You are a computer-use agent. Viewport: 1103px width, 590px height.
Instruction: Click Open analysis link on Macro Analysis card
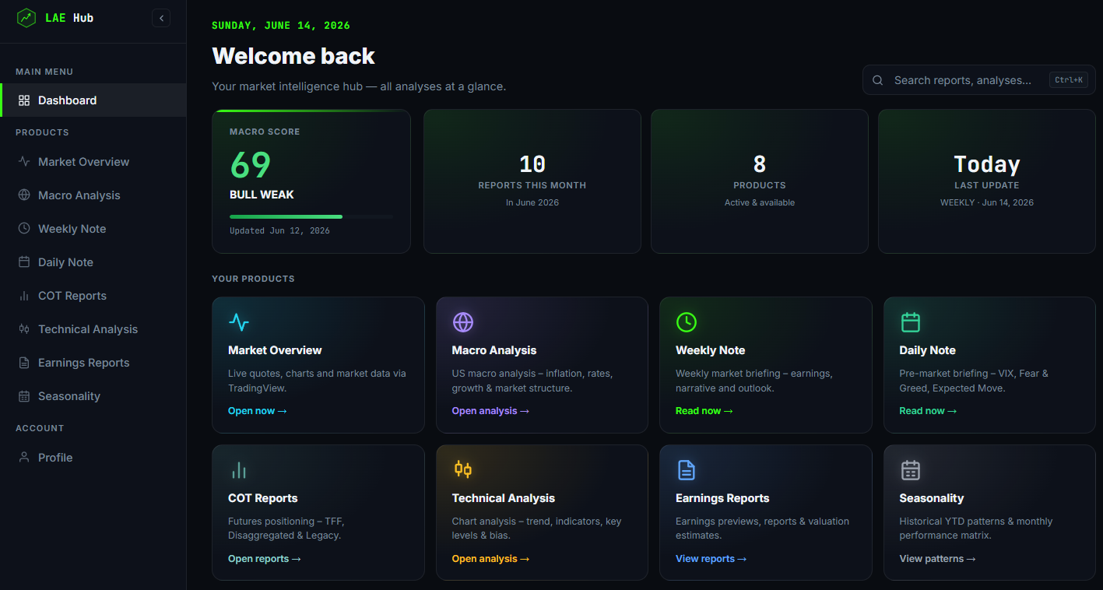[490, 411]
